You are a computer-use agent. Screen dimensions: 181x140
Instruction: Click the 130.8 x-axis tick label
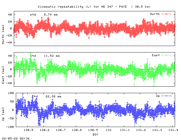tap(77, 130)
